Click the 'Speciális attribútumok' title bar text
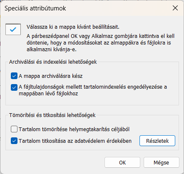Viewport: 184px width, 174px height. (35, 8)
